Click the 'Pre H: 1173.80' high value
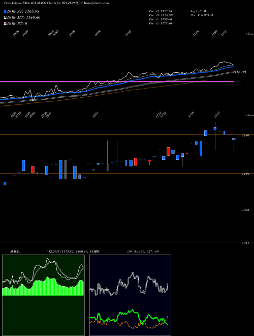 (161, 15)
